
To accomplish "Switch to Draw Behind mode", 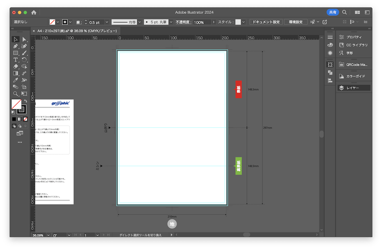I will click(x=20, y=126).
